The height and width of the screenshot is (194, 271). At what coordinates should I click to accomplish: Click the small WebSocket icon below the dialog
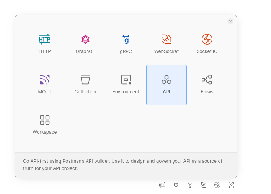tap(204, 185)
